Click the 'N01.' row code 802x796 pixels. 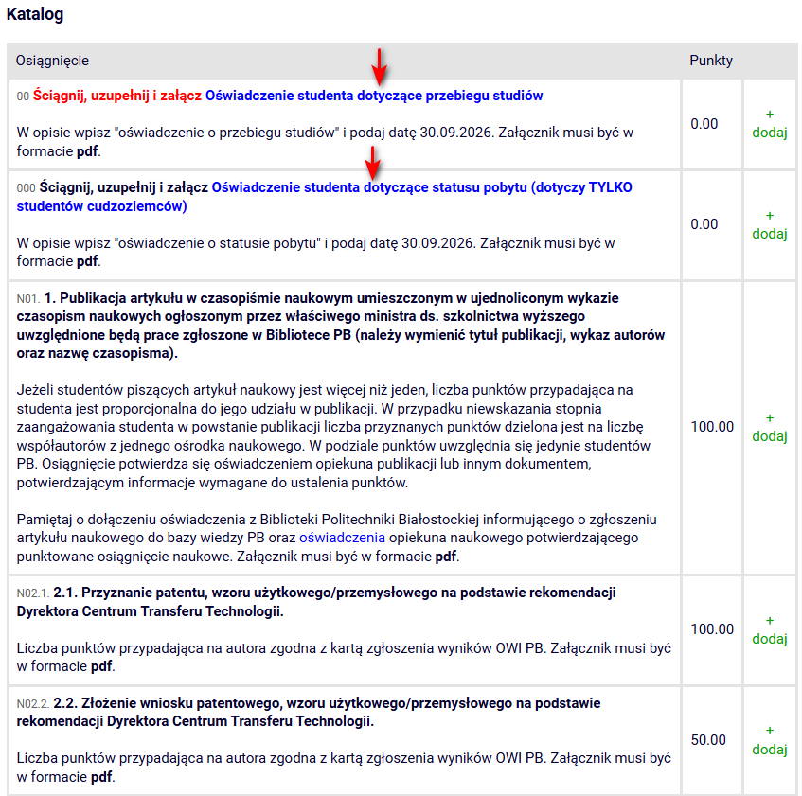pos(28,298)
